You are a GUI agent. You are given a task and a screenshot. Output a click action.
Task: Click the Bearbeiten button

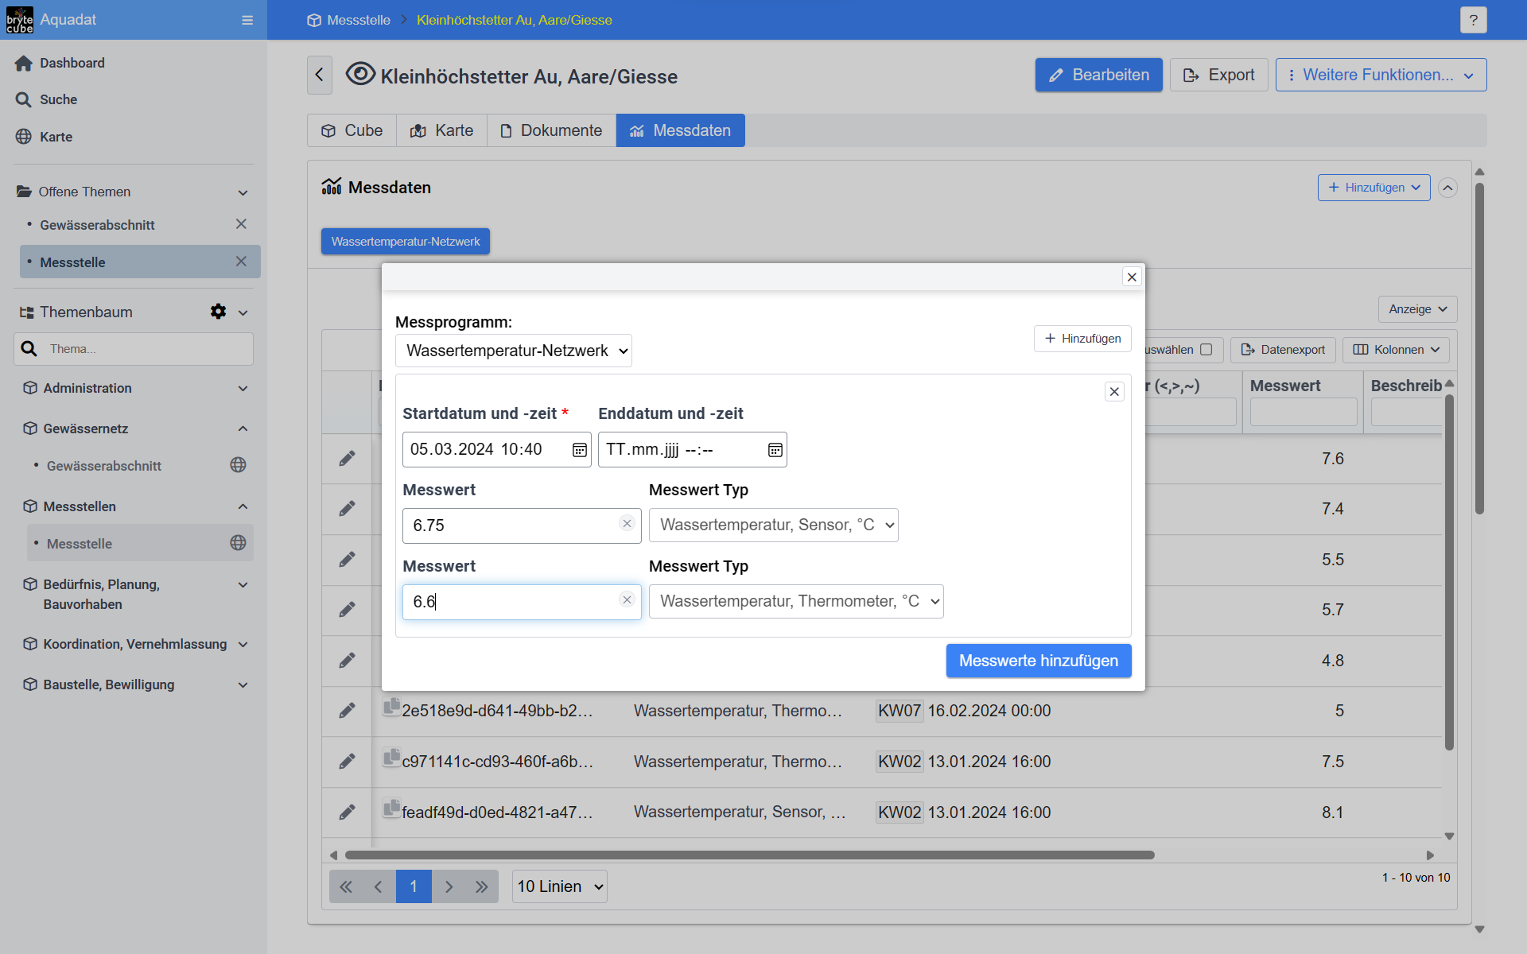(x=1098, y=75)
